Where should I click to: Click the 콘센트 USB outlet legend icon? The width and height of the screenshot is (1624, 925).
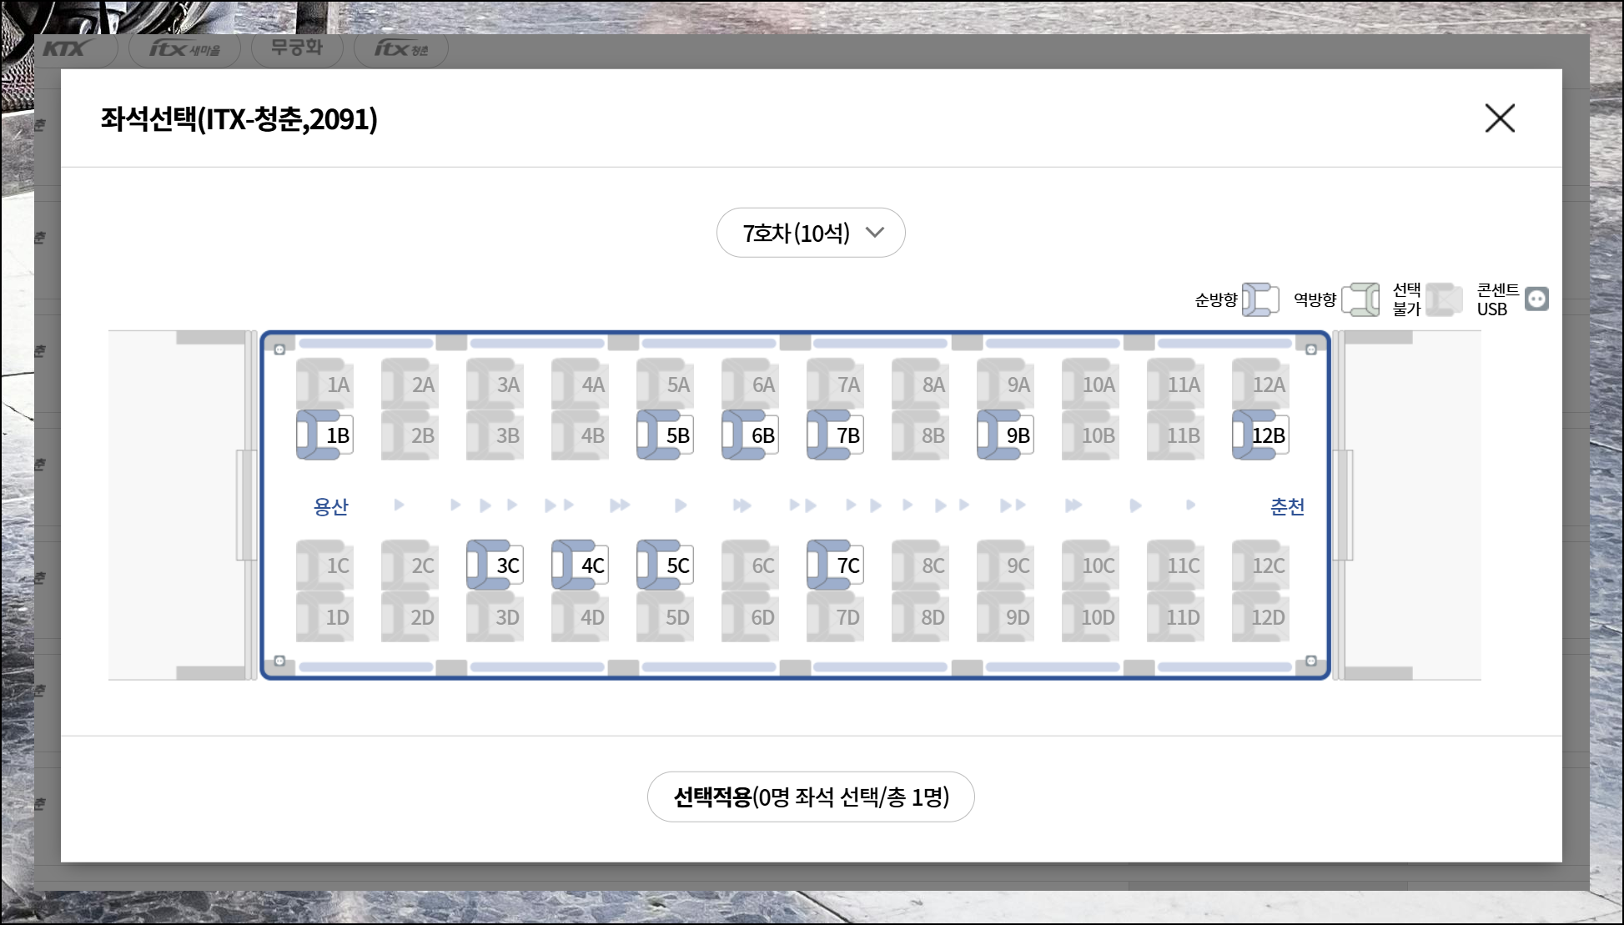(x=1536, y=299)
